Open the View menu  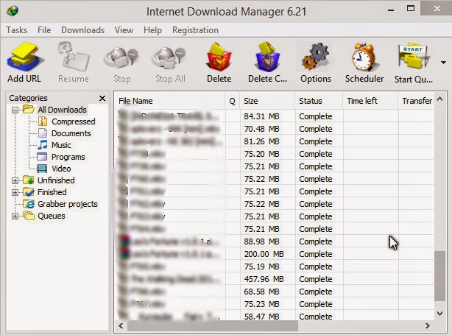pos(124,30)
